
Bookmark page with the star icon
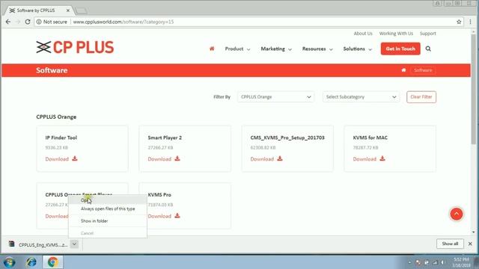click(459, 22)
